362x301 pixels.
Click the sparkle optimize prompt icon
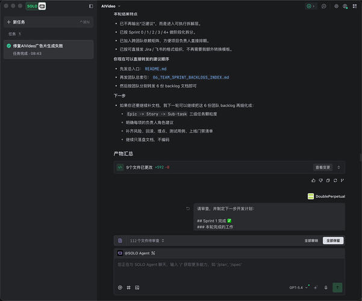point(316,288)
